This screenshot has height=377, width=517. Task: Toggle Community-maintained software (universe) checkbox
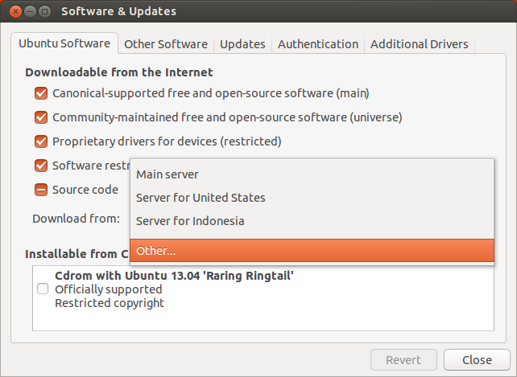coord(41,117)
